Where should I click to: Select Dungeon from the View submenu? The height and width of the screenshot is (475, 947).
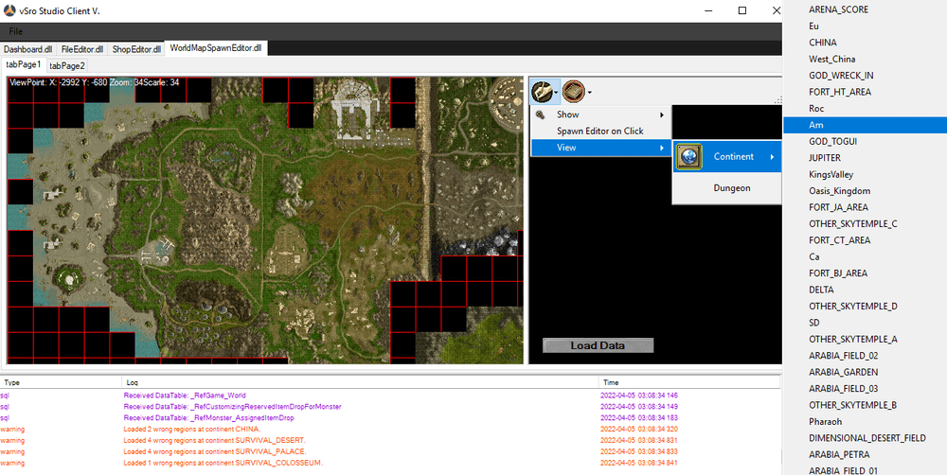click(x=731, y=188)
